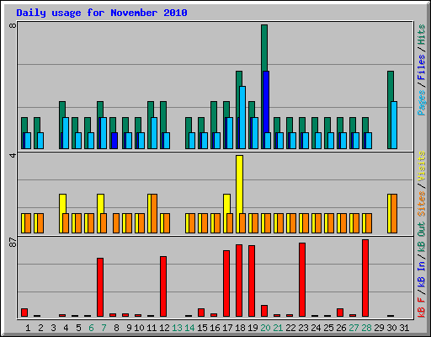Screen dimensions: 431x337
Task: Click the cyan pages bar on day 18
Action: coord(242,117)
